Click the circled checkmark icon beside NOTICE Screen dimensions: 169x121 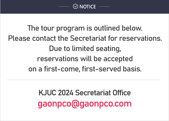[x=75, y=6]
